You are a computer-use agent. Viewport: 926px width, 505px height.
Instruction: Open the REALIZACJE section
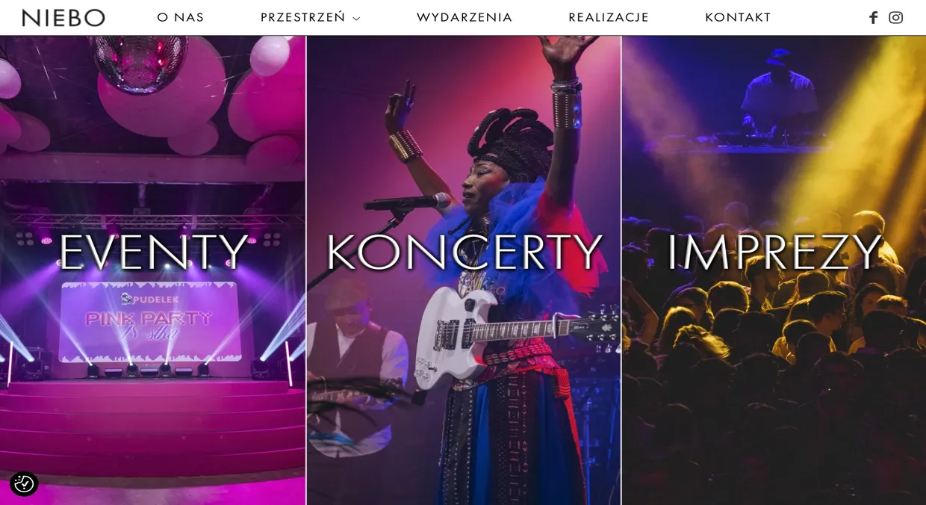609,17
